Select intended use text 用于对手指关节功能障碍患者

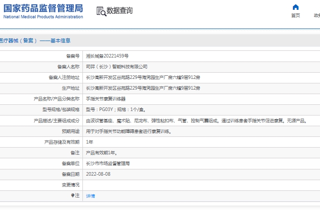pyautogui.click(x=129, y=132)
